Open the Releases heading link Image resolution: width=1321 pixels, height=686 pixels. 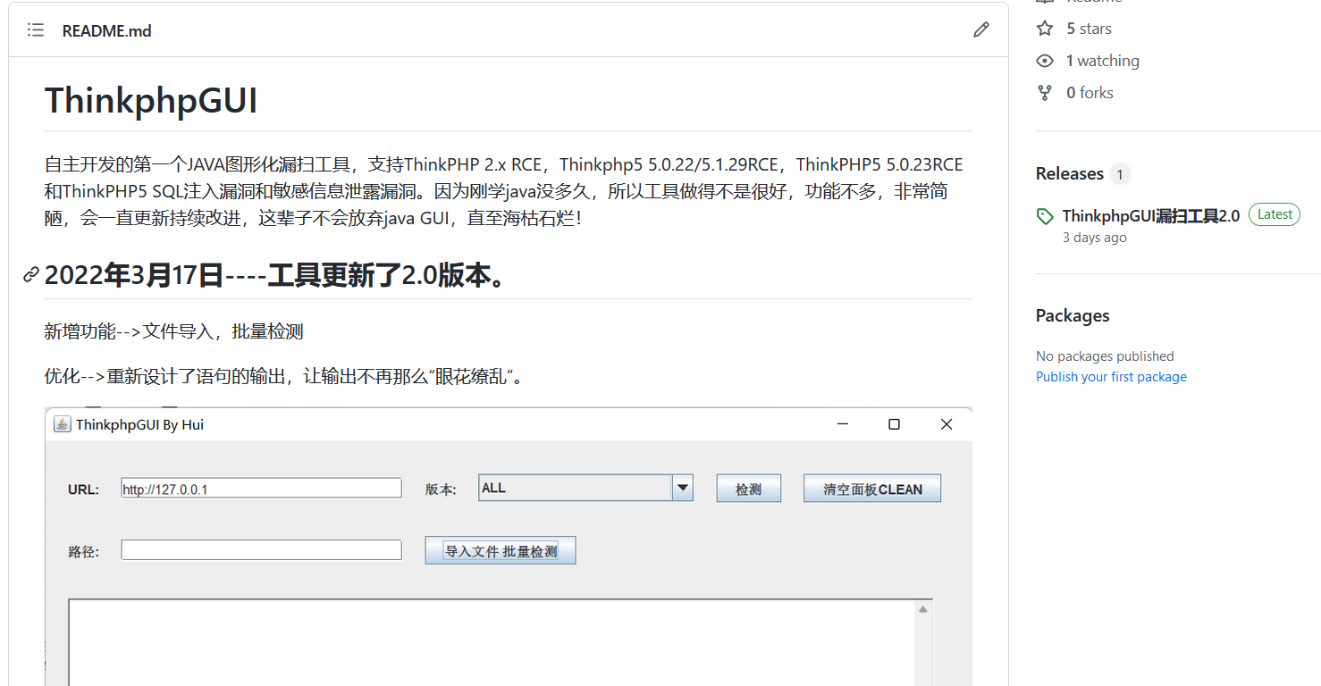tap(1069, 174)
